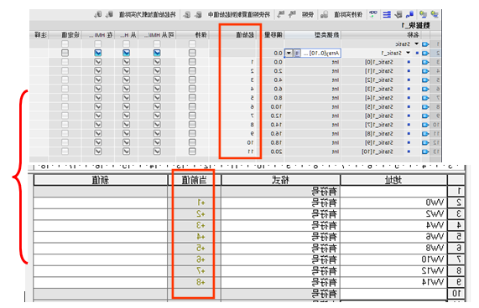Click the 快照 snapshot toolbar button
Image resolution: width=479 pixels, height=308 pixels.
[x=308, y=14]
